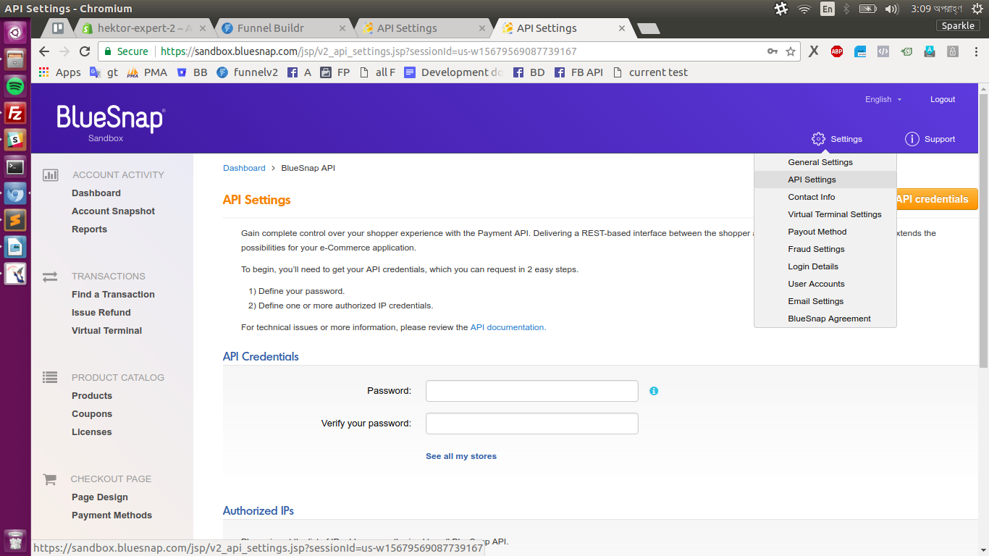Open Issue Refund in the sidebar
Image resolution: width=989 pixels, height=556 pixels.
(x=101, y=313)
